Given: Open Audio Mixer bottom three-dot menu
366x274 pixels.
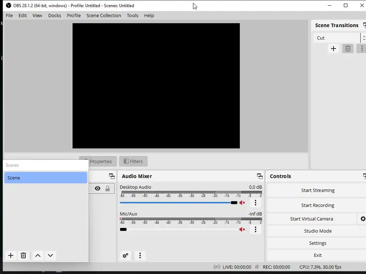Looking at the screenshot, I should pyautogui.click(x=140, y=255).
